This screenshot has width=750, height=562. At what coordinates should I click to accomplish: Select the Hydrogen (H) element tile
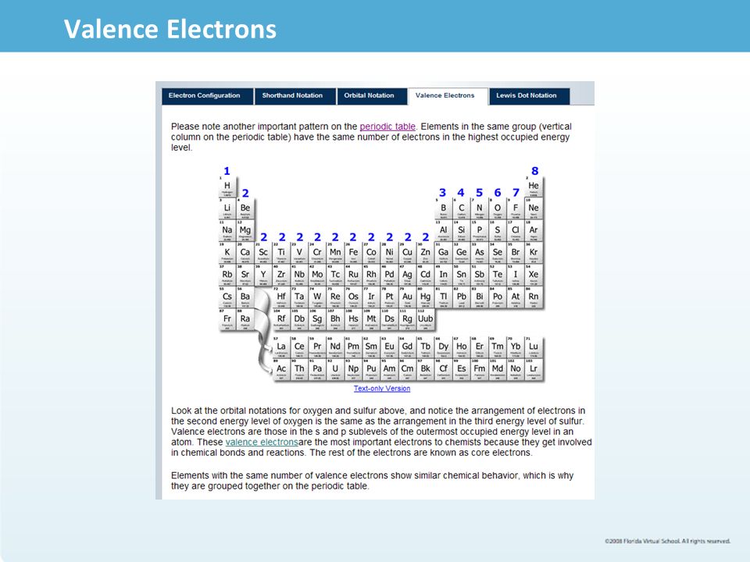click(227, 187)
